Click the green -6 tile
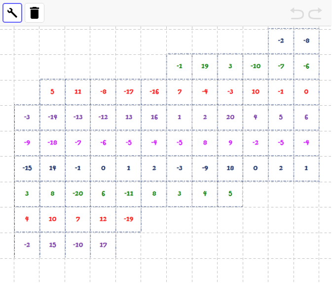332x283 pixels. [306, 66]
